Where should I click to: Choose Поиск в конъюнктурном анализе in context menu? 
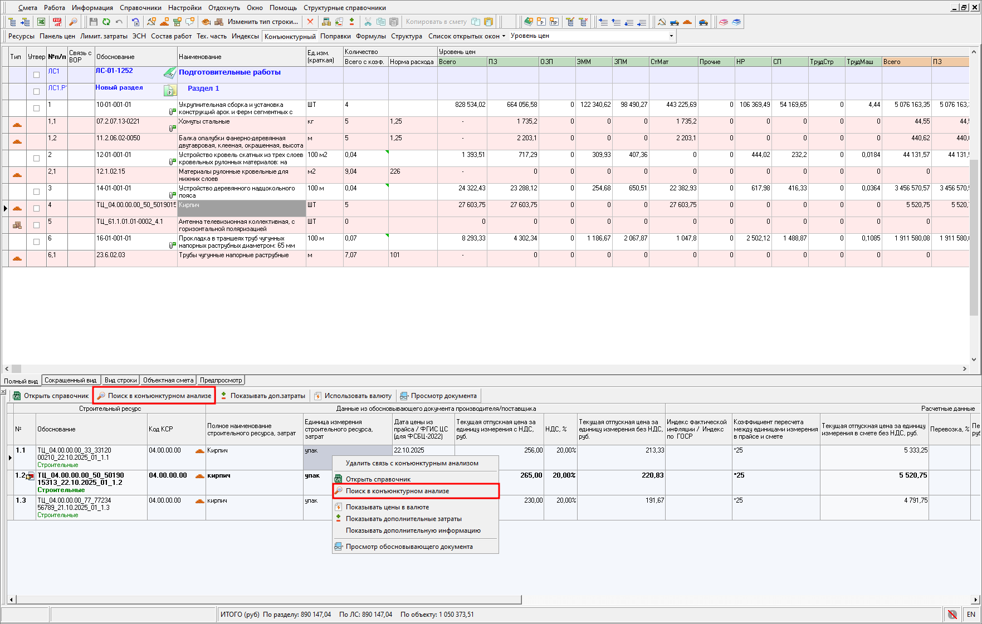(x=397, y=491)
